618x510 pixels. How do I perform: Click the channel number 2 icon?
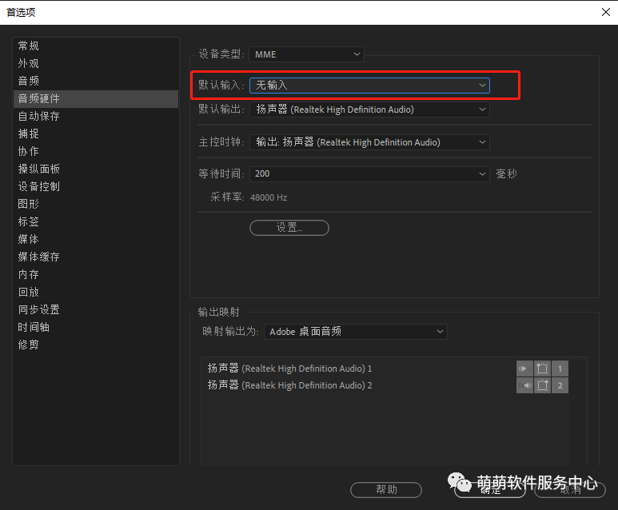pyautogui.click(x=560, y=385)
